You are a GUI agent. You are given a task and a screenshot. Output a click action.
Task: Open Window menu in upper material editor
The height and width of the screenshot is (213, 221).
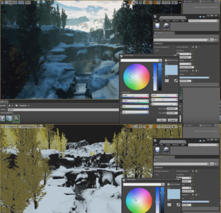(175, 21)
